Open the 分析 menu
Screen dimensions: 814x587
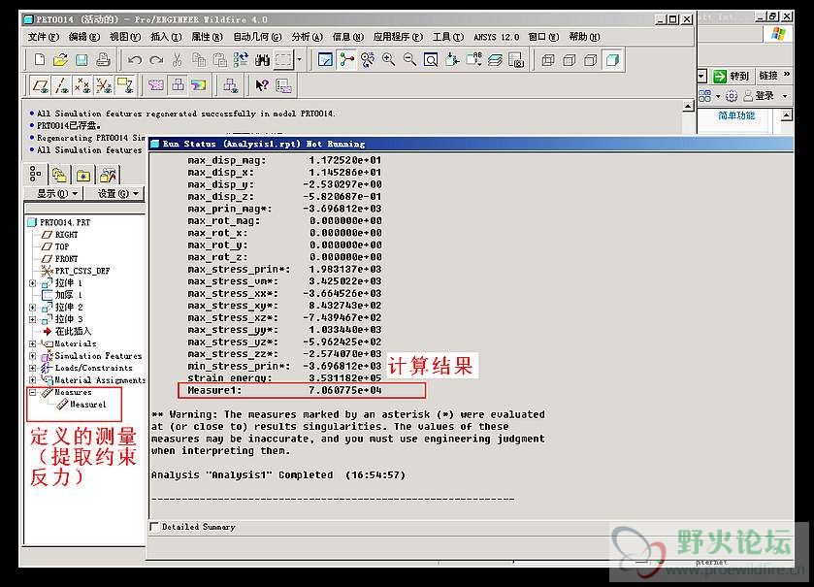(x=308, y=37)
